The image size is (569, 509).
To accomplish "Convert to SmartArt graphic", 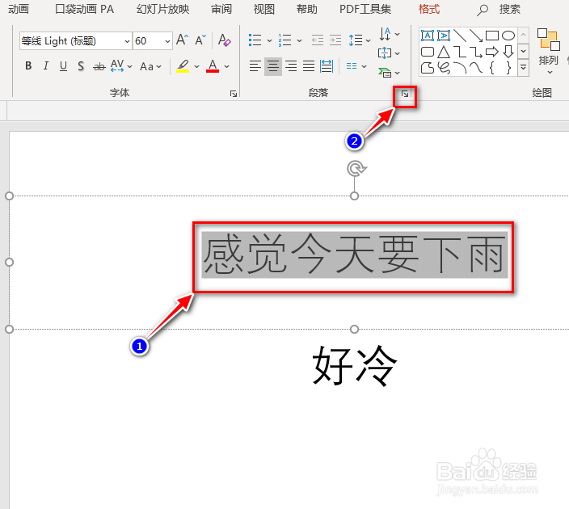I will click(389, 73).
